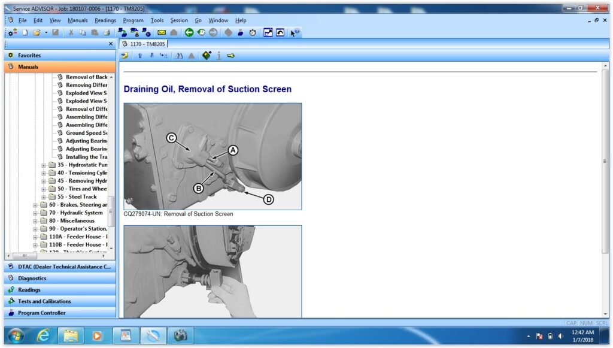
Task: Click the open folder toolbar icon
Action: pos(37,32)
